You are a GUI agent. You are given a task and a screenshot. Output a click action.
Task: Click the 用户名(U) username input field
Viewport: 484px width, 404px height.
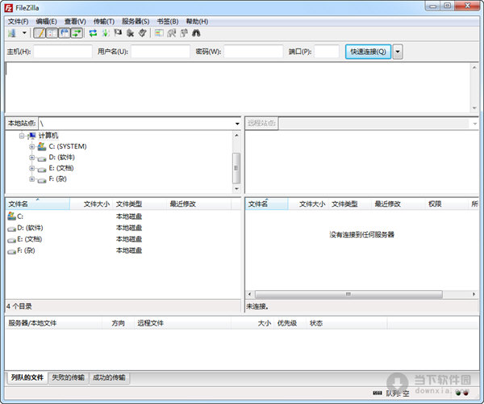161,52
